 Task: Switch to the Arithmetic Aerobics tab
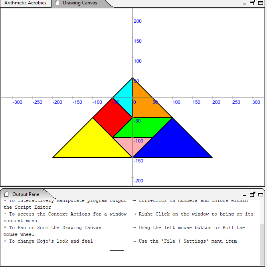[26, 3]
